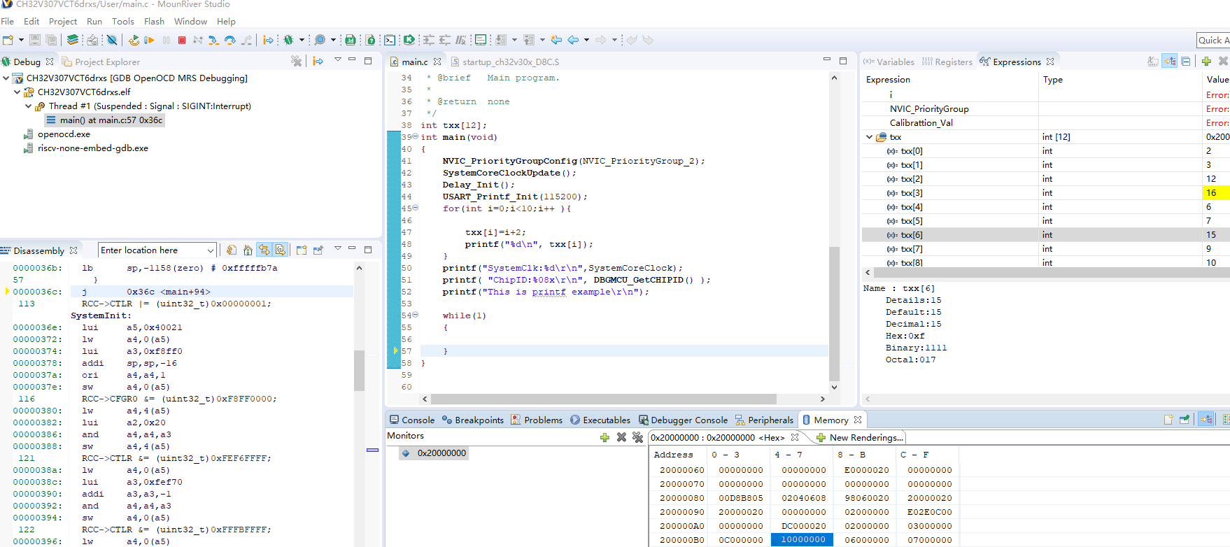This screenshot has width=1230, height=547.
Task: Open Disassembly view menu triangle
Action: [x=338, y=248]
